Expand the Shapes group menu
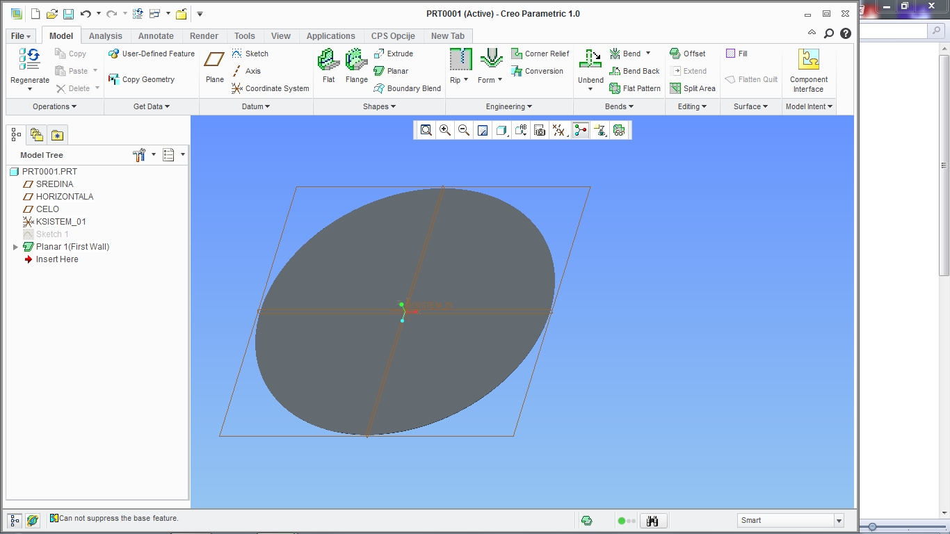The image size is (950, 534). pyautogui.click(x=379, y=106)
